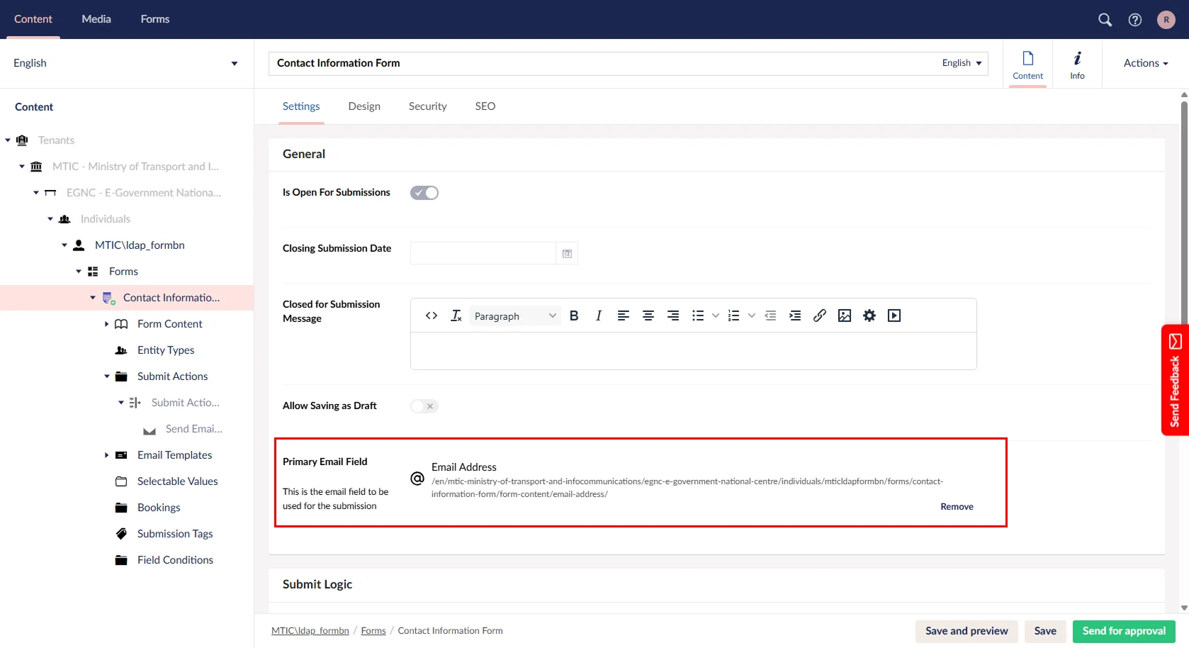Click the insert media icon in editor
Viewport: 1189px width, 648px height.
[894, 315]
